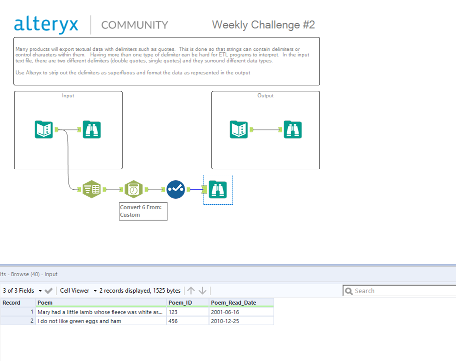Screen dimensions: 456x361
Task: Select the blue Select tool
Action: pos(175,189)
